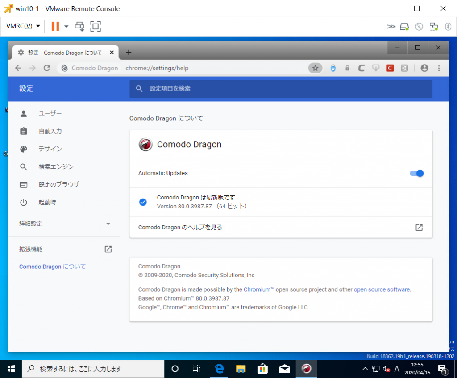Viewport: 457px width, 378px height.
Task: Click the VMRC Bluetooth device icon
Action: coord(448,27)
